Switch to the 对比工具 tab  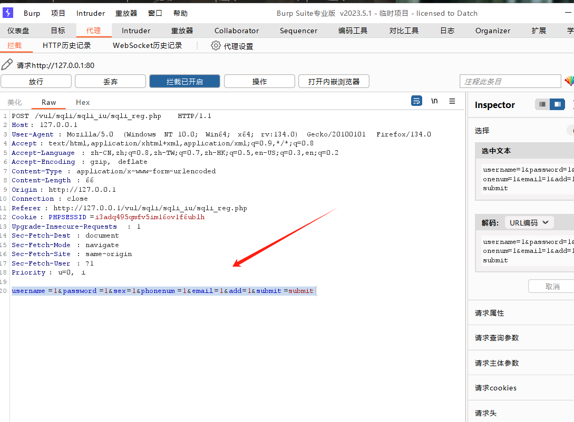(404, 31)
